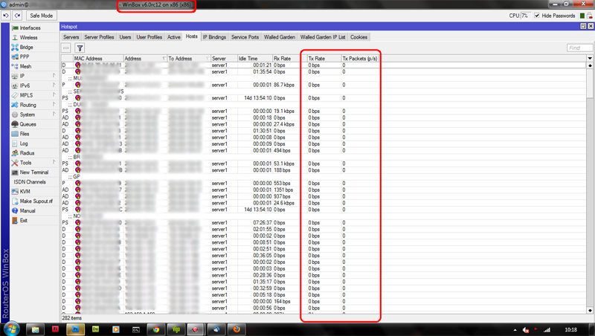Click the 86.7 kbps Rx Rate cell
The height and width of the screenshot is (336, 595).
[x=284, y=85]
